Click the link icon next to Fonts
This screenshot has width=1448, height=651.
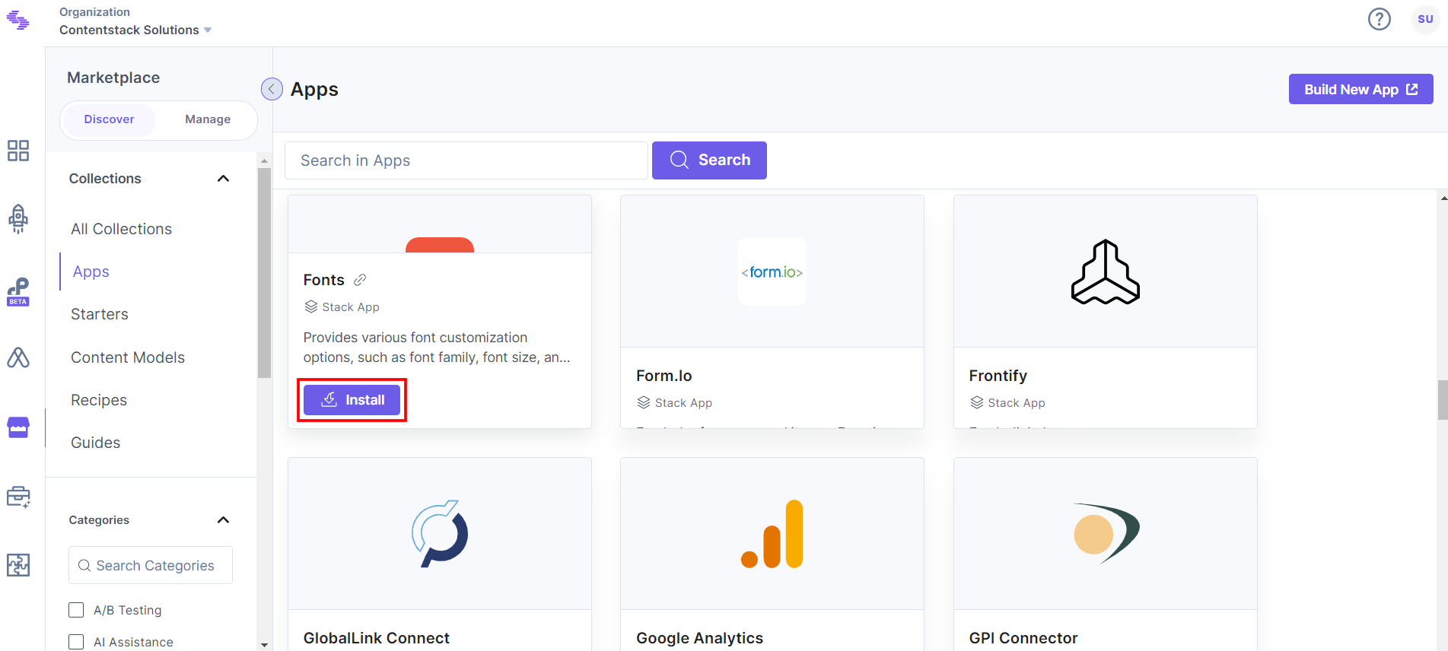coord(360,280)
